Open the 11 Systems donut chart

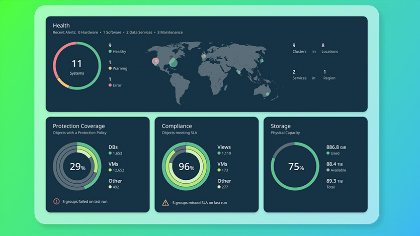[77, 66]
